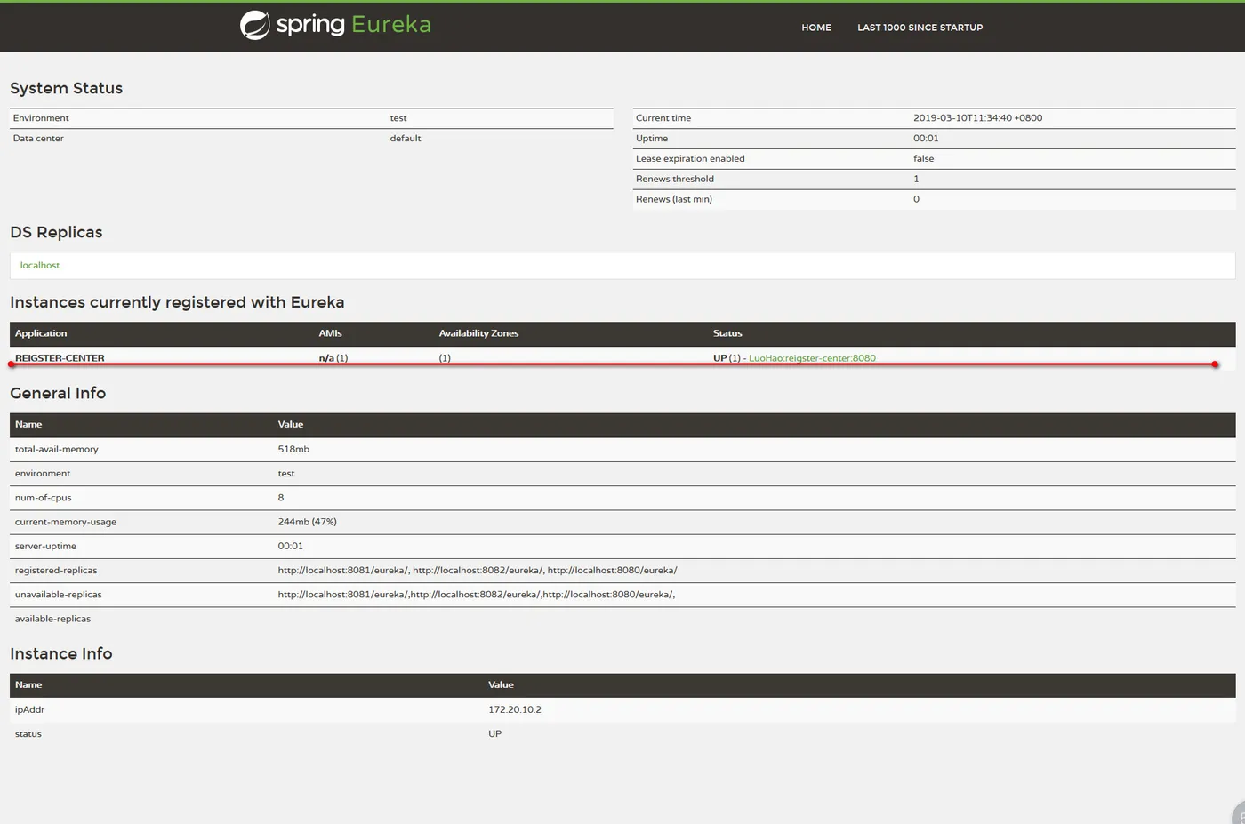
Task: Click the num-of-cpus row label
Action: pos(43,498)
